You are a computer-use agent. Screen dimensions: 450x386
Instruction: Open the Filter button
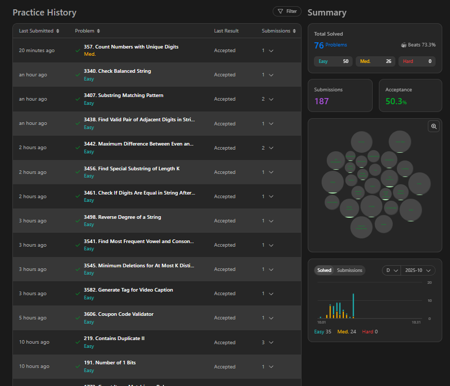[287, 11]
